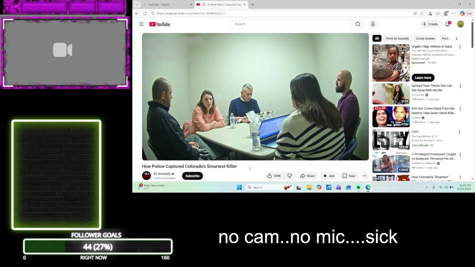Image resolution: width=475 pixels, height=267 pixels.
Task: Open Dr Insanity channel avatar
Action: (147, 176)
